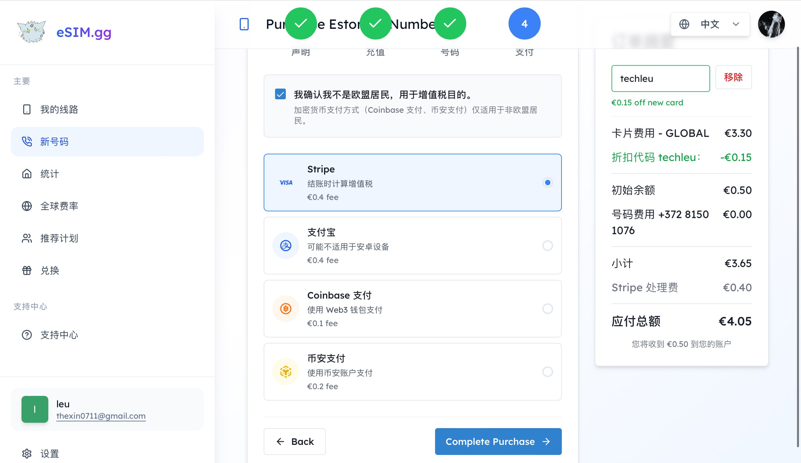801x463 pixels.
Task: Select the 币安支付 radio button
Action: [547, 372]
